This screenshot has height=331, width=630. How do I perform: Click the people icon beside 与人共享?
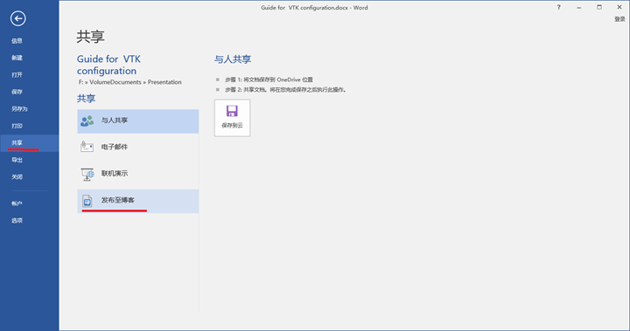coord(87,121)
